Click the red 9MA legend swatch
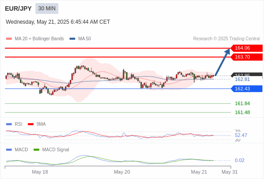 coord(30,124)
